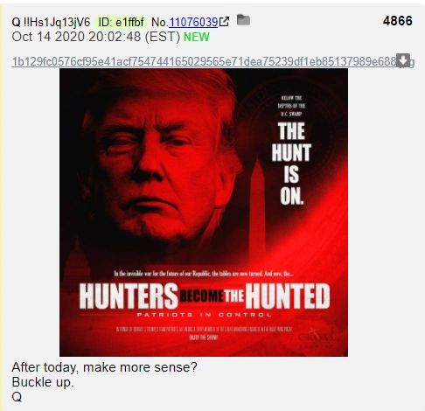Click the gray folder icon in header
Image resolution: width=425 pixels, height=411 pixels.
(243, 20)
